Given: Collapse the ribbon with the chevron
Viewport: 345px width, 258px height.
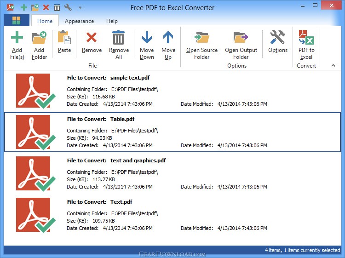Looking at the screenshot, I should [x=333, y=65].
